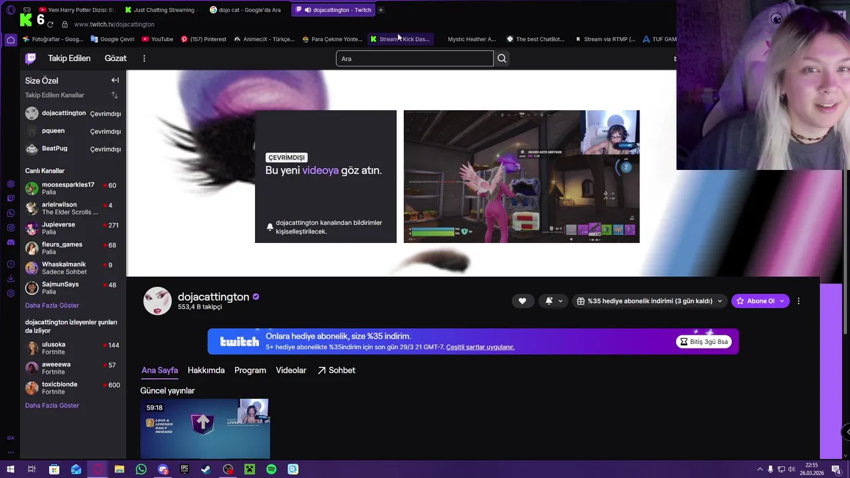
Task: Open File Explorer from the taskbar
Action: click(x=120, y=469)
